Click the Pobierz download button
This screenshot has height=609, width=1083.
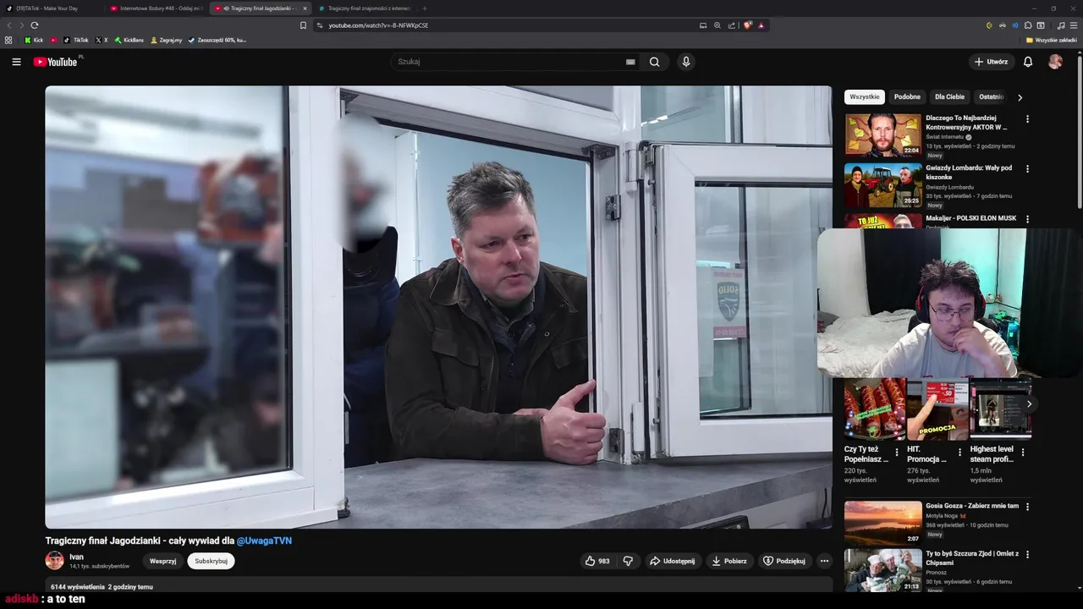pyautogui.click(x=729, y=561)
